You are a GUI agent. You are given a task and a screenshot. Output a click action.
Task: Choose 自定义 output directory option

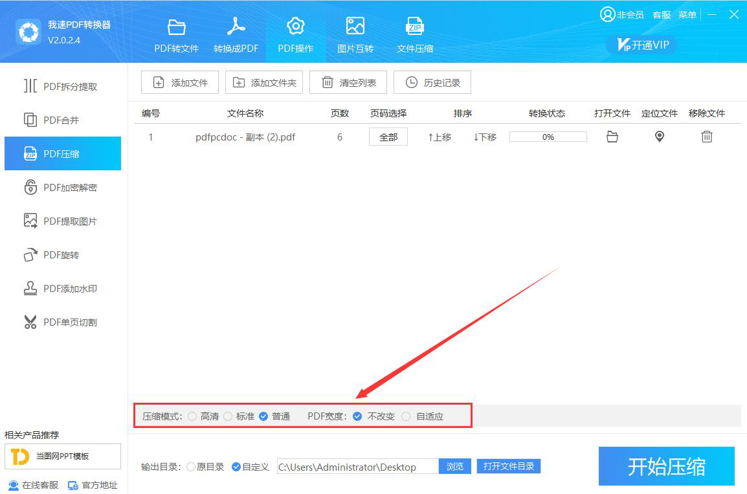251,467
